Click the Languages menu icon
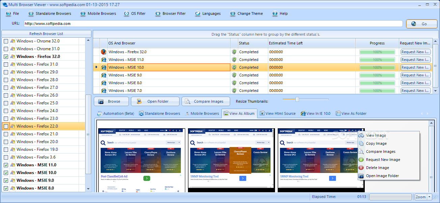The width and height of the screenshot is (440, 203). 198,14
